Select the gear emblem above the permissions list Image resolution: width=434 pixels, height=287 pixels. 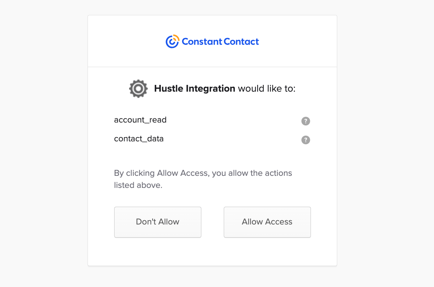tap(138, 88)
